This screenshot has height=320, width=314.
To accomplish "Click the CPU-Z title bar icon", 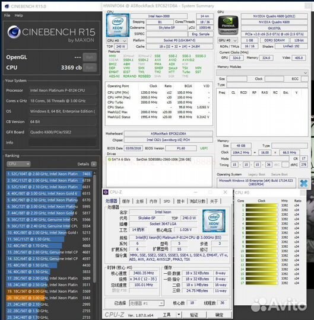I will coord(106,192).
